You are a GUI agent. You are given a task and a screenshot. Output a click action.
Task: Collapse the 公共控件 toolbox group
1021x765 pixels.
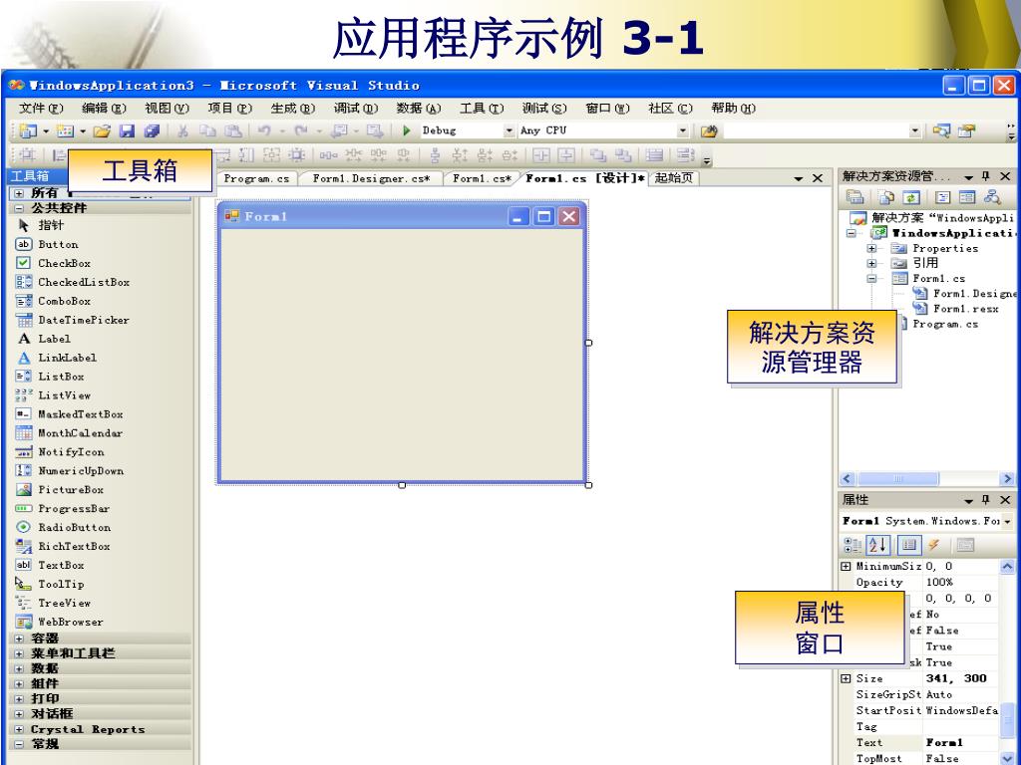[x=19, y=208]
